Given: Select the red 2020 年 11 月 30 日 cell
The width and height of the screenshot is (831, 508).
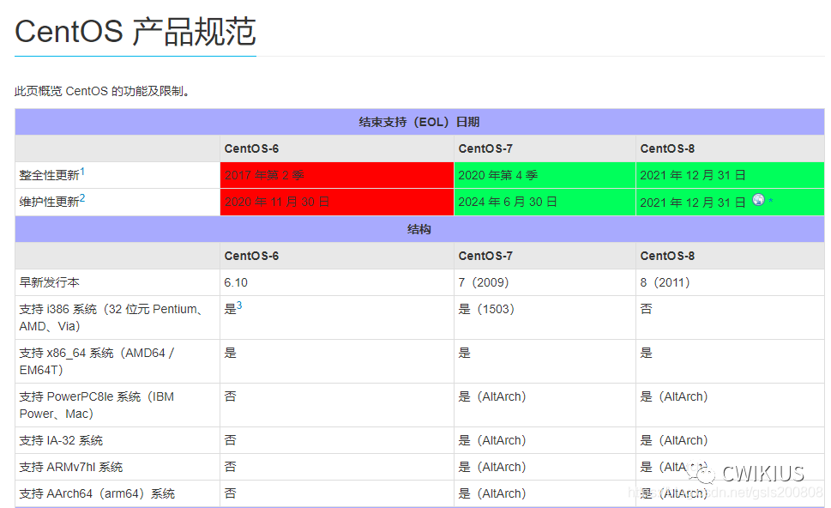Looking at the screenshot, I should [336, 202].
